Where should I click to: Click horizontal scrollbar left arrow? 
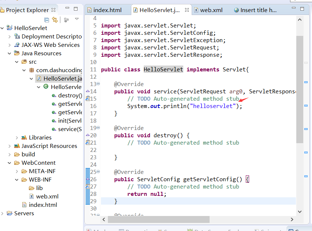click(104, 219)
